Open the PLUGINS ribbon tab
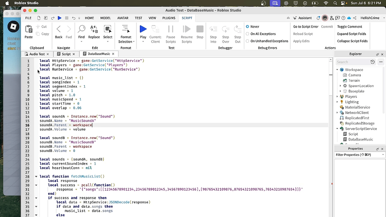Screen dimensions: 386x217 pyautogui.click(x=168, y=18)
